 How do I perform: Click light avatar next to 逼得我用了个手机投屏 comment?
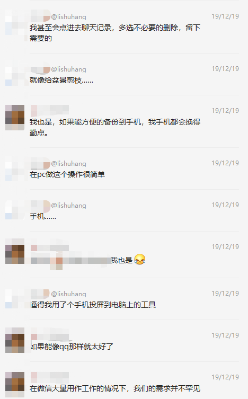point(15,299)
